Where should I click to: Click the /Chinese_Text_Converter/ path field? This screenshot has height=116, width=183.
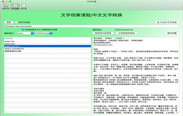pos(91,26)
